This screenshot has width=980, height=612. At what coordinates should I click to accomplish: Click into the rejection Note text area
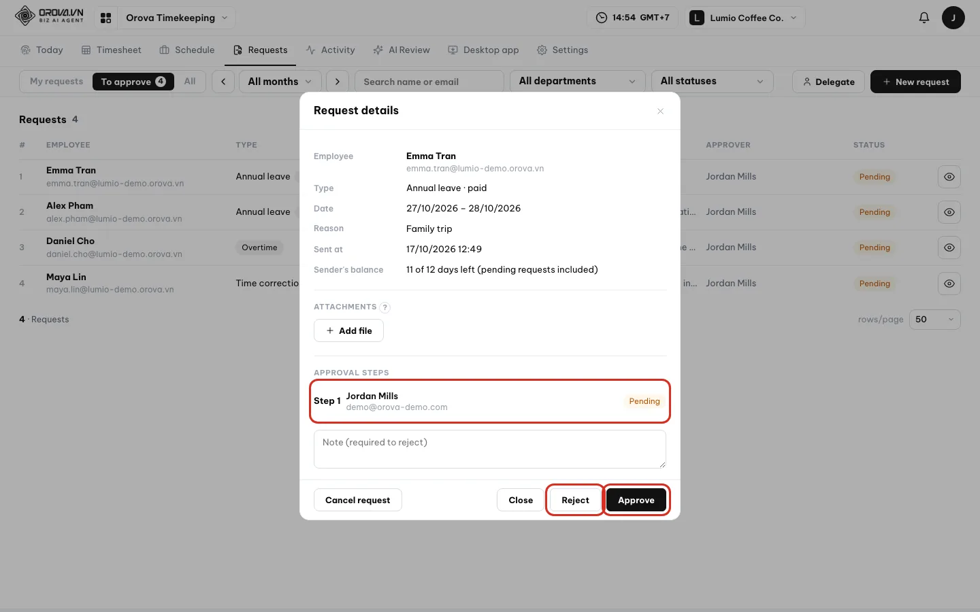(x=490, y=449)
